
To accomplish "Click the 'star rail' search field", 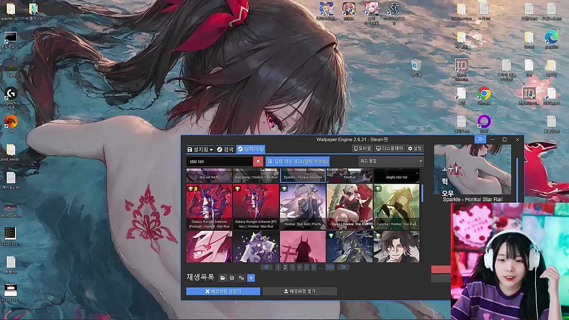I will coord(220,161).
